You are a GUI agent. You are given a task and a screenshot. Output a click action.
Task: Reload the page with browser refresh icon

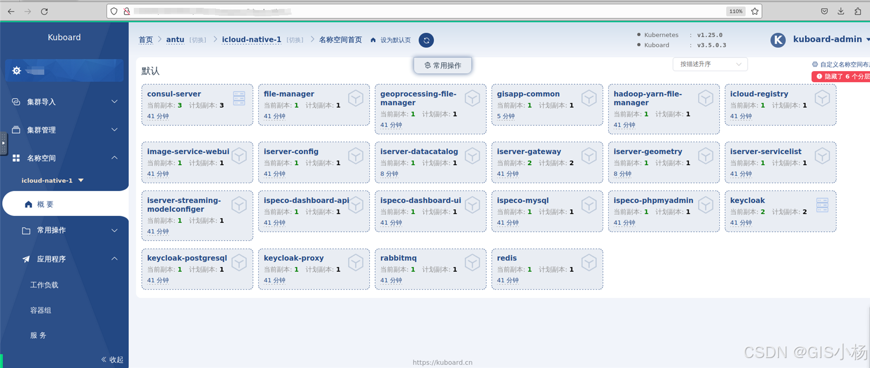[44, 11]
